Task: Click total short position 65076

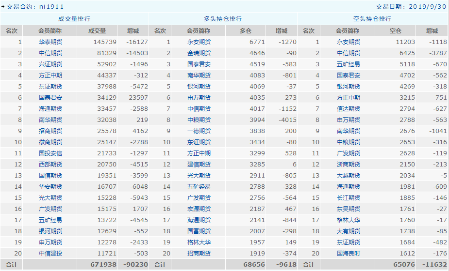Action: (x=404, y=265)
